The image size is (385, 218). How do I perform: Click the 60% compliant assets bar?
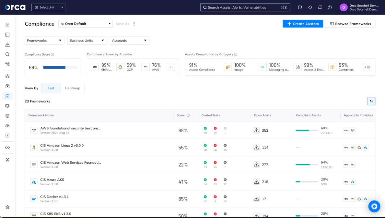[307, 130]
